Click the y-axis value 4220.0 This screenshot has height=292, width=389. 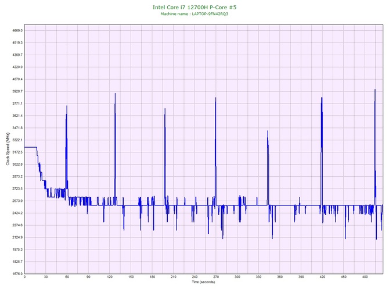pyautogui.click(x=17, y=67)
